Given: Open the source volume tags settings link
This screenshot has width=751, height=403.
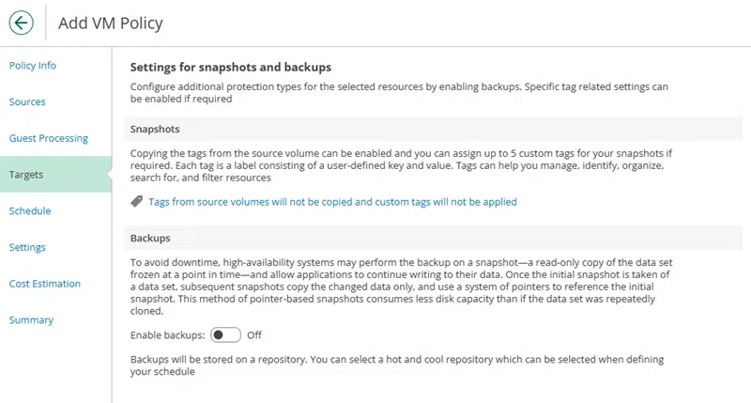Looking at the screenshot, I should pos(332,202).
